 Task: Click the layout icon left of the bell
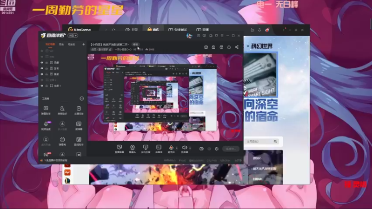tap(221, 47)
